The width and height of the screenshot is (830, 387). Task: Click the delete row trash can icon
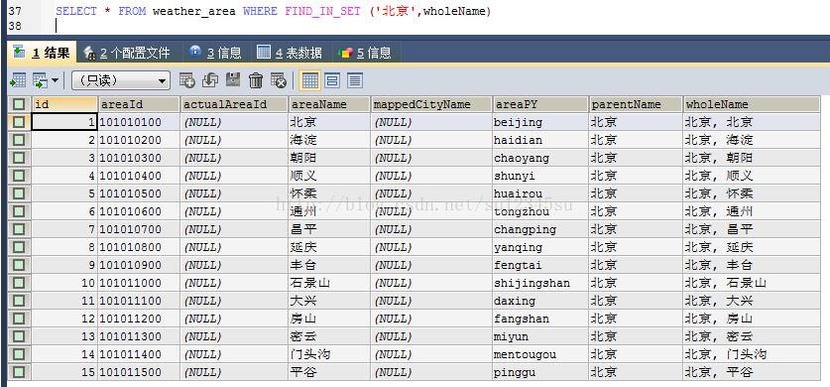256,80
